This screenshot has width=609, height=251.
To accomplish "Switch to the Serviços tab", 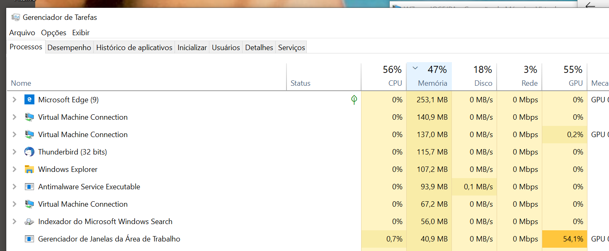I will pyautogui.click(x=291, y=48).
